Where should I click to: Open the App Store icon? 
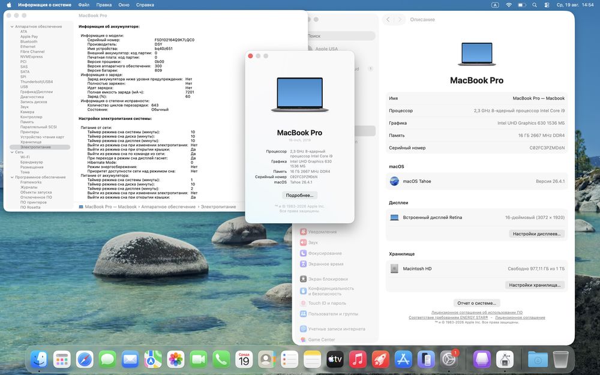click(403, 359)
